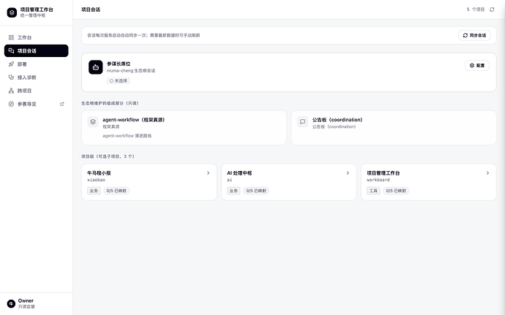505x315 pixels.
Task: Click the xiaobao project slug text
Action: point(96,180)
